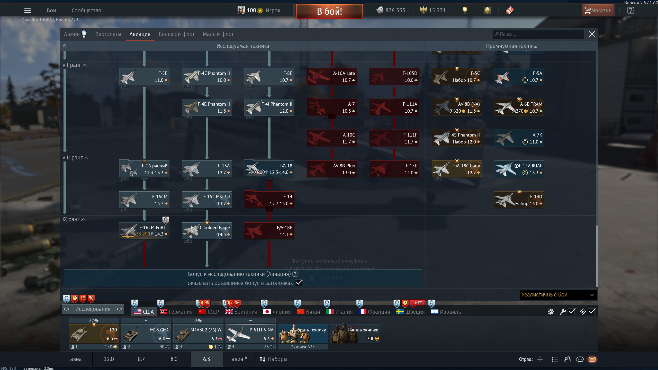658x370 pixels.
Task: Open the contacts list icon
Action: pyautogui.click(x=555, y=359)
